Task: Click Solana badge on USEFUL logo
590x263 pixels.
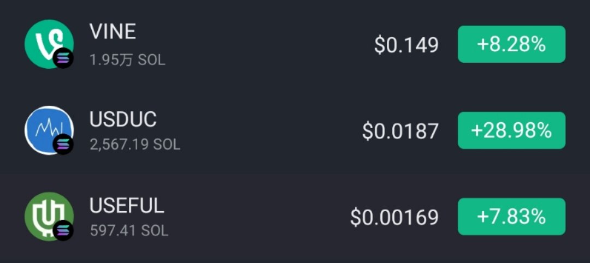Action: pyautogui.click(x=63, y=230)
